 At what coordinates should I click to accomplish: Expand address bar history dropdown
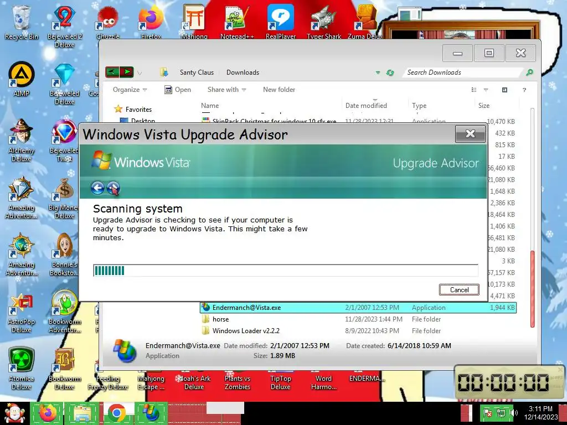click(x=378, y=72)
